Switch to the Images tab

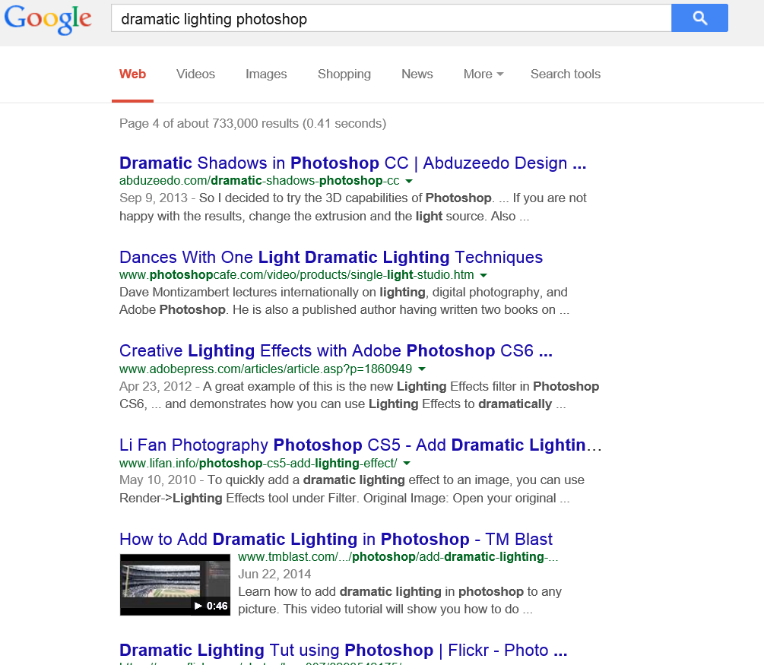(x=266, y=74)
